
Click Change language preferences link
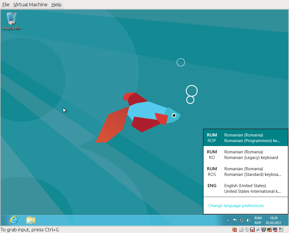pos(236,205)
